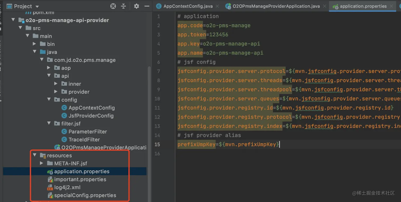Click TraceIdFilter class icon

click(x=64, y=140)
